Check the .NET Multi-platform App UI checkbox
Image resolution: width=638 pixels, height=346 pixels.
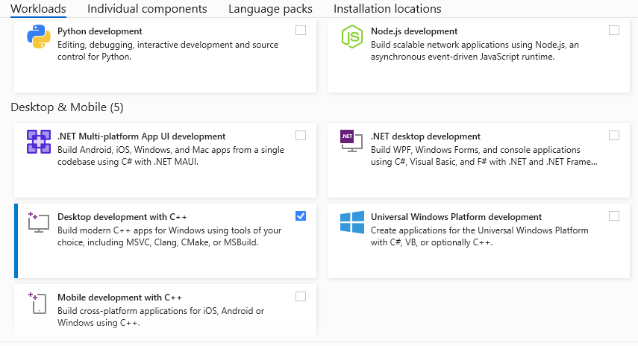coord(301,136)
